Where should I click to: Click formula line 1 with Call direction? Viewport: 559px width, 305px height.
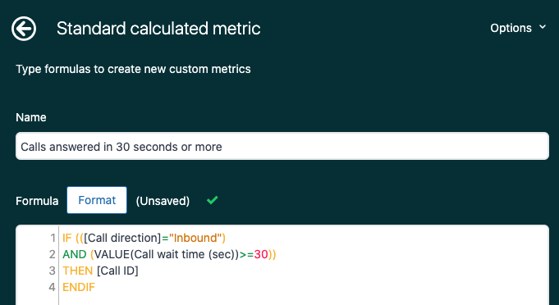(144, 238)
